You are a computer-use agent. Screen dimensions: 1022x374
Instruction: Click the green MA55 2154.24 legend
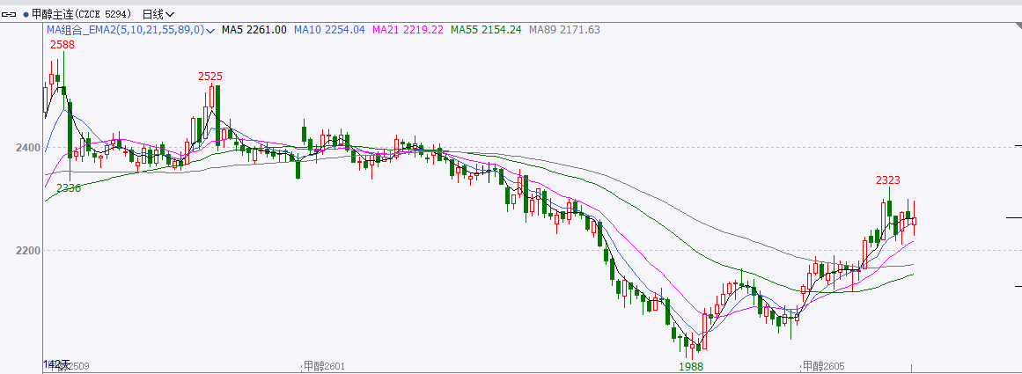point(486,30)
